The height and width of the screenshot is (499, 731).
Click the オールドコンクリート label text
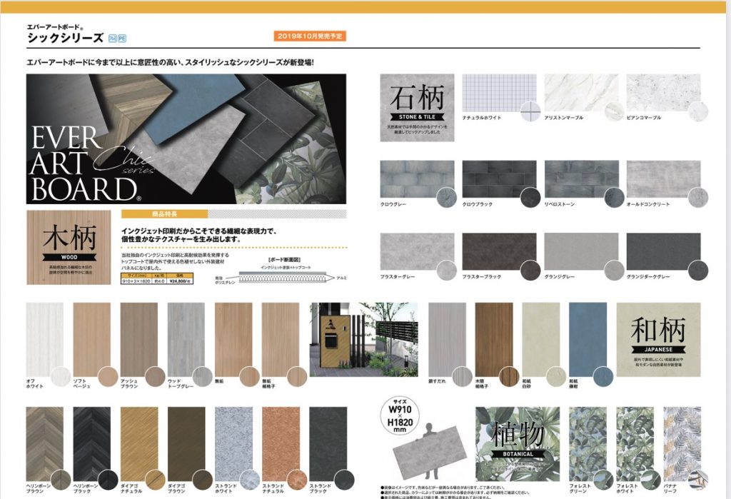click(x=648, y=205)
